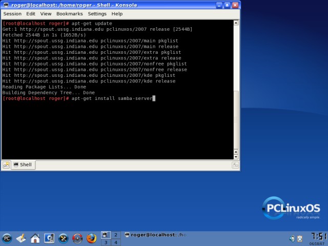Open the Bookmarks menu
Screen dimensions: 328x246
coord(70,14)
